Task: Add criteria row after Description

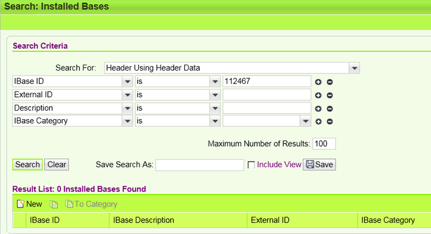Action: tap(318, 109)
